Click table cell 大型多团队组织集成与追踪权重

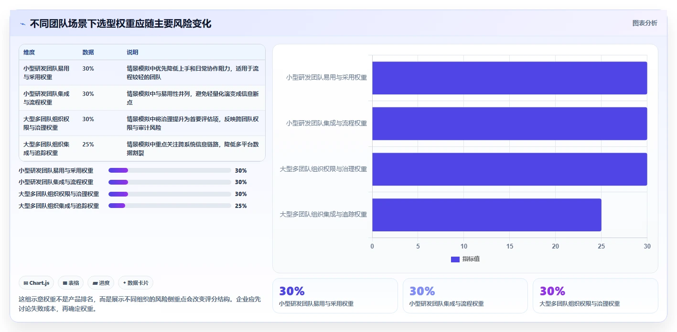point(46,148)
